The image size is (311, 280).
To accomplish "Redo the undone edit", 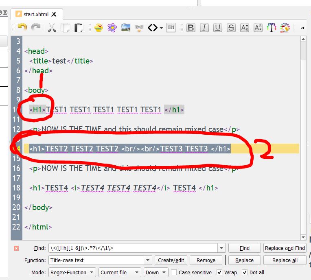I will [x=36, y=27].
